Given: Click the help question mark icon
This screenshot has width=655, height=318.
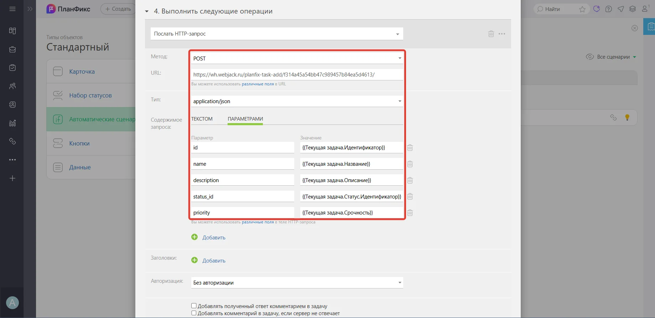Looking at the screenshot, I should [609, 9].
